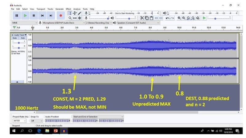Screen dimensions: 246x138
Task: Solo the Audio Track
Action: point(22,38)
